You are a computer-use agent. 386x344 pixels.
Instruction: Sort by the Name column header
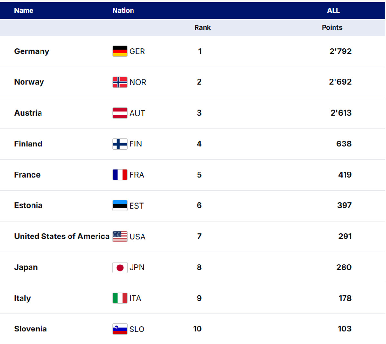point(24,10)
